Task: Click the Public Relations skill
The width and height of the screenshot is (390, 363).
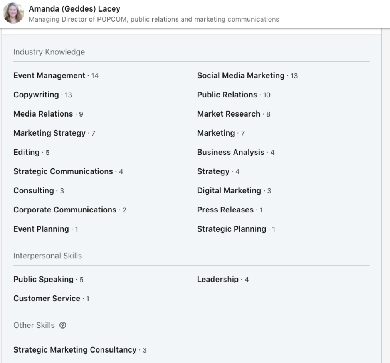Action: tap(227, 95)
